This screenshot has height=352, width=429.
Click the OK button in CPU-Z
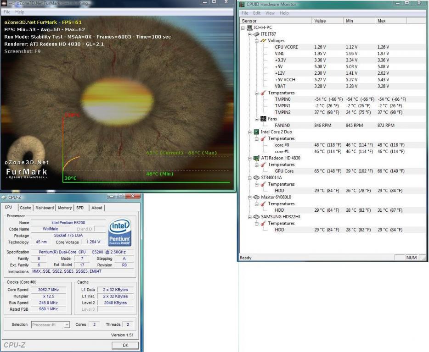(x=125, y=346)
